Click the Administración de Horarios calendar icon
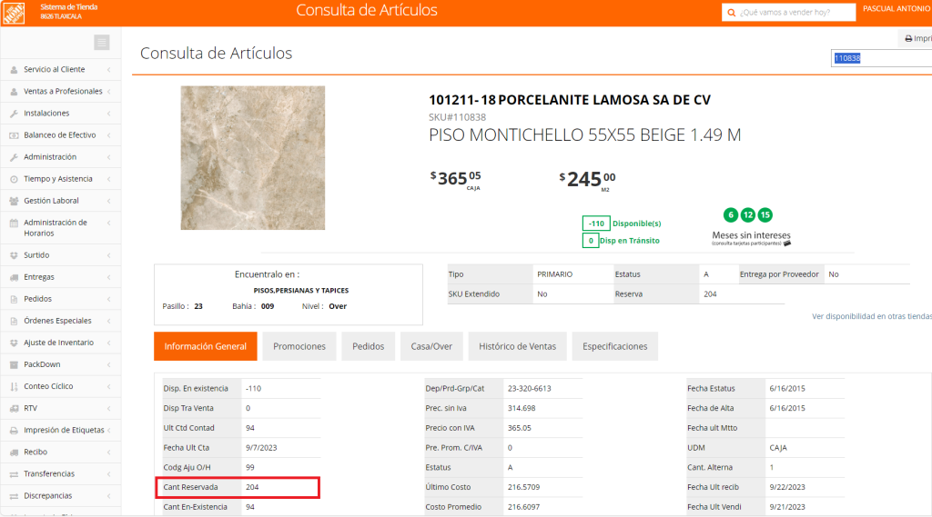 tap(14, 224)
